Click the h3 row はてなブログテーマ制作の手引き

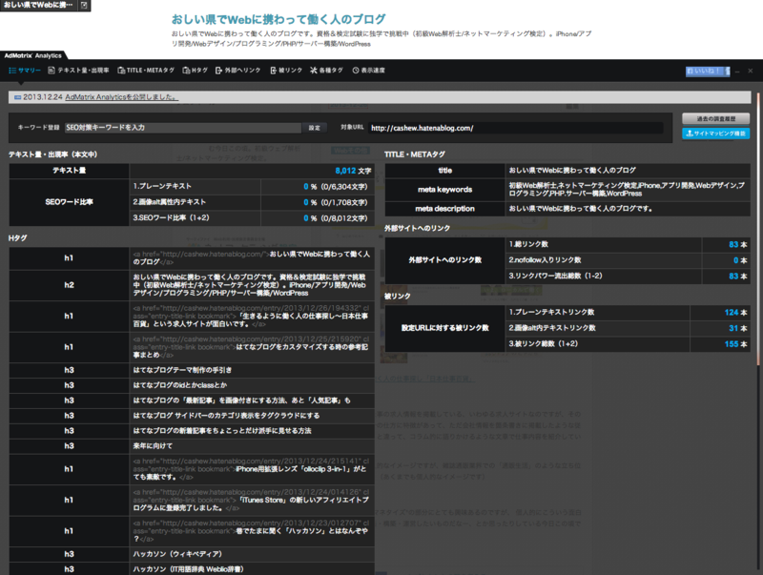click(x=192, y=370)
